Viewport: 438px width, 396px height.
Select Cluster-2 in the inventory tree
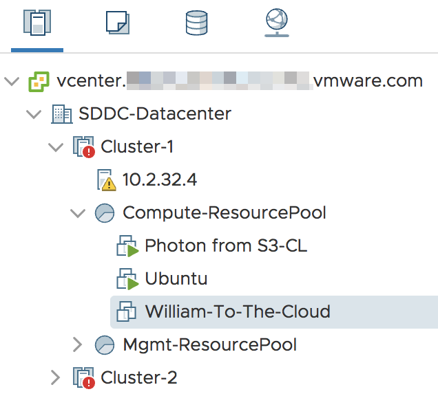point(138,377)
